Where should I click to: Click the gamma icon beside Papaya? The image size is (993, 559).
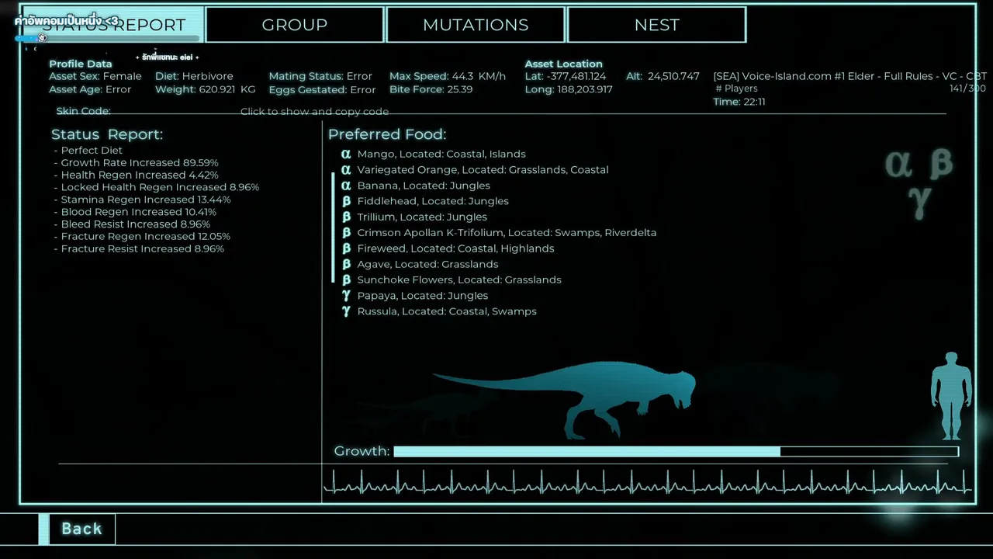point(346,296)
